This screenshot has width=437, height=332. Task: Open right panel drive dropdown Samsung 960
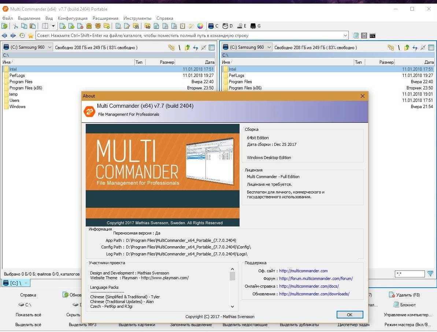(247, 47)
